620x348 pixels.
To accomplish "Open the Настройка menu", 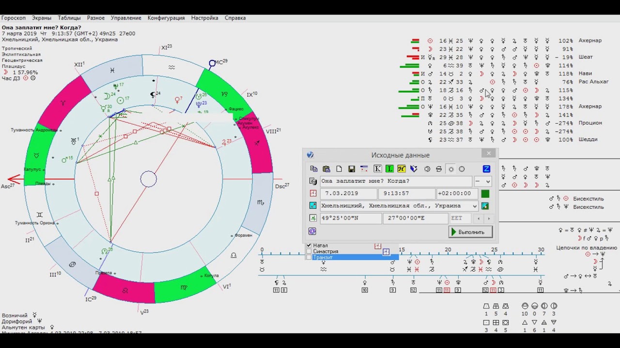I will [x=204, y=18].
